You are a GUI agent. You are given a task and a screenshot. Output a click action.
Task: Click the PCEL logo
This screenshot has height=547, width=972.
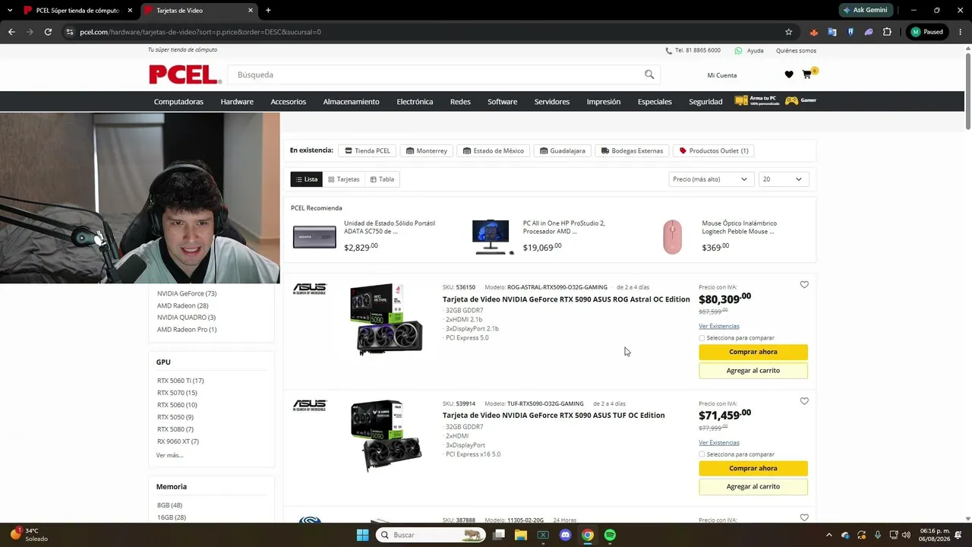click(x=185, y=74)
